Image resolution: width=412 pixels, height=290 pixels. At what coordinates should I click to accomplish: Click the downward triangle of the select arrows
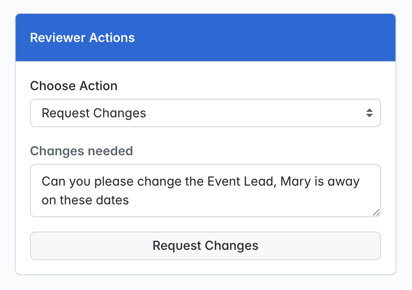[x=370, y=116]
